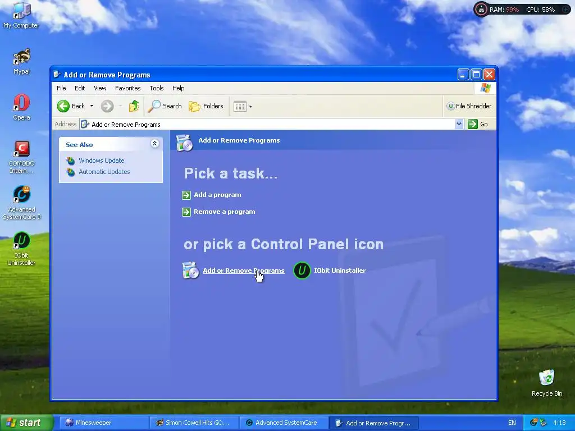Click the green Back arrow button
This screenshot has height=431, width=575.
(x=63, y=106)
